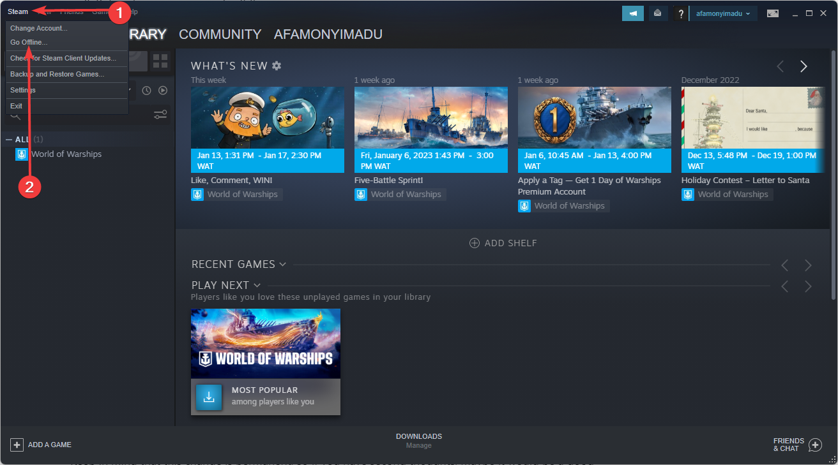
Task: Open afamonyimadu account dropdown
Action: (724, 13)
